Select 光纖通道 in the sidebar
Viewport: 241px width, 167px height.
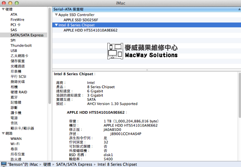[18, 66]
